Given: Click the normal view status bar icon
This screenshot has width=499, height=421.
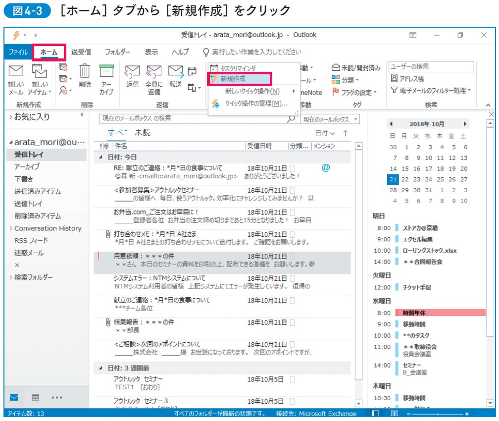Looking at the screenshot, I should [x=375, y=414].
